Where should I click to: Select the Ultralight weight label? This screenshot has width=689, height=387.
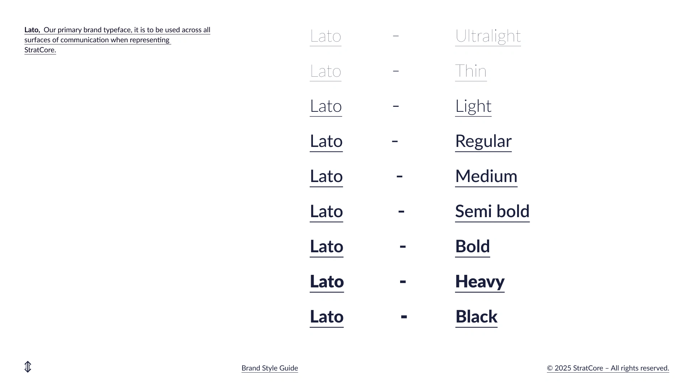tap(488, 36)
